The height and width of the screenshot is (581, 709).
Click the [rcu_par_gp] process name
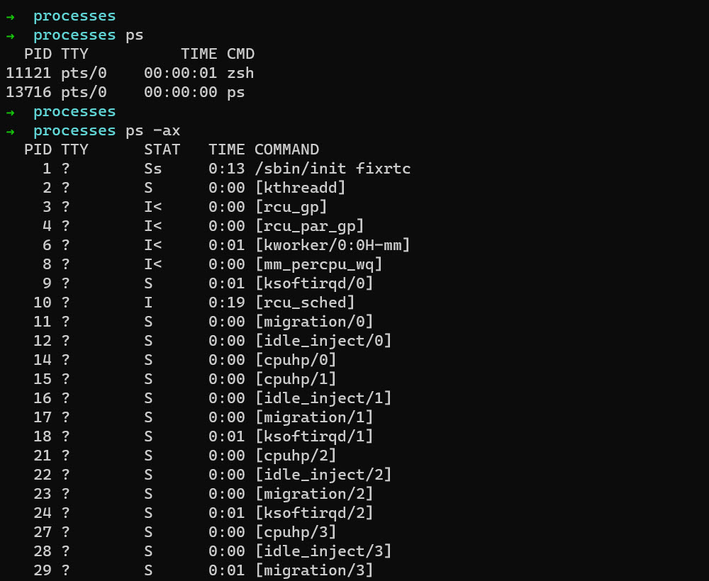click(309, 226)
